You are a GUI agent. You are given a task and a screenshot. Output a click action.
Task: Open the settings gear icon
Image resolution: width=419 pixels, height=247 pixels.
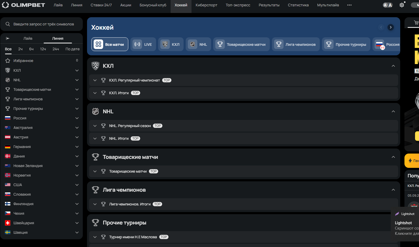(402, 5)
